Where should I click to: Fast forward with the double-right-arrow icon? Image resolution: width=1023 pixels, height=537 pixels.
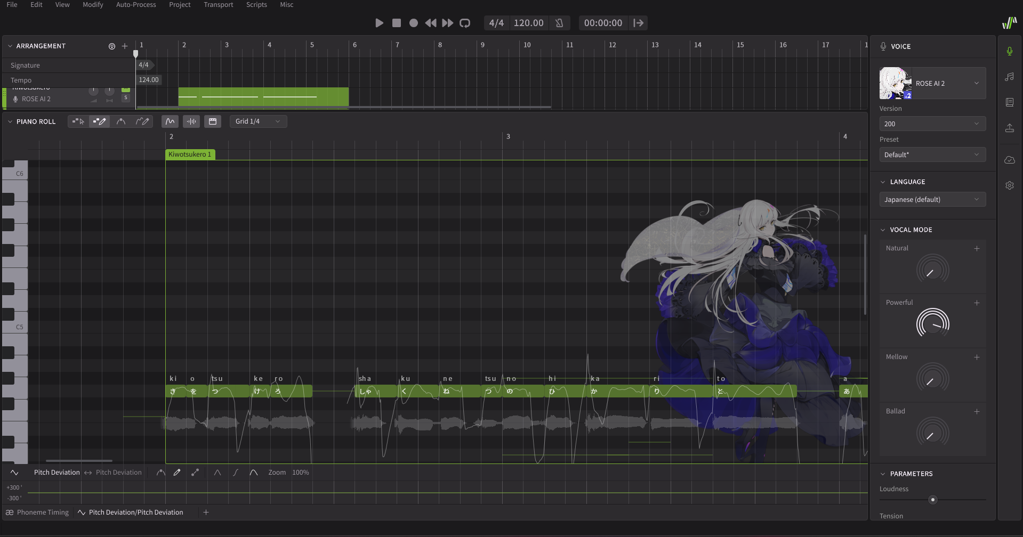448,23
